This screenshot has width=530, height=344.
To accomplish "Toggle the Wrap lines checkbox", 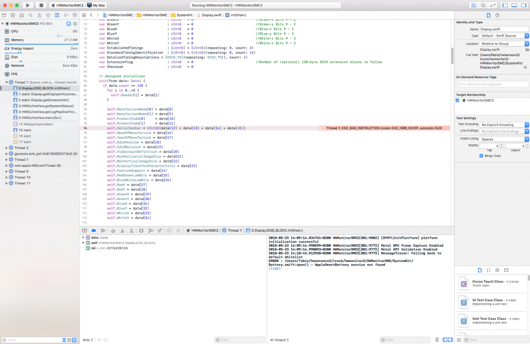I will click(481, 156).
